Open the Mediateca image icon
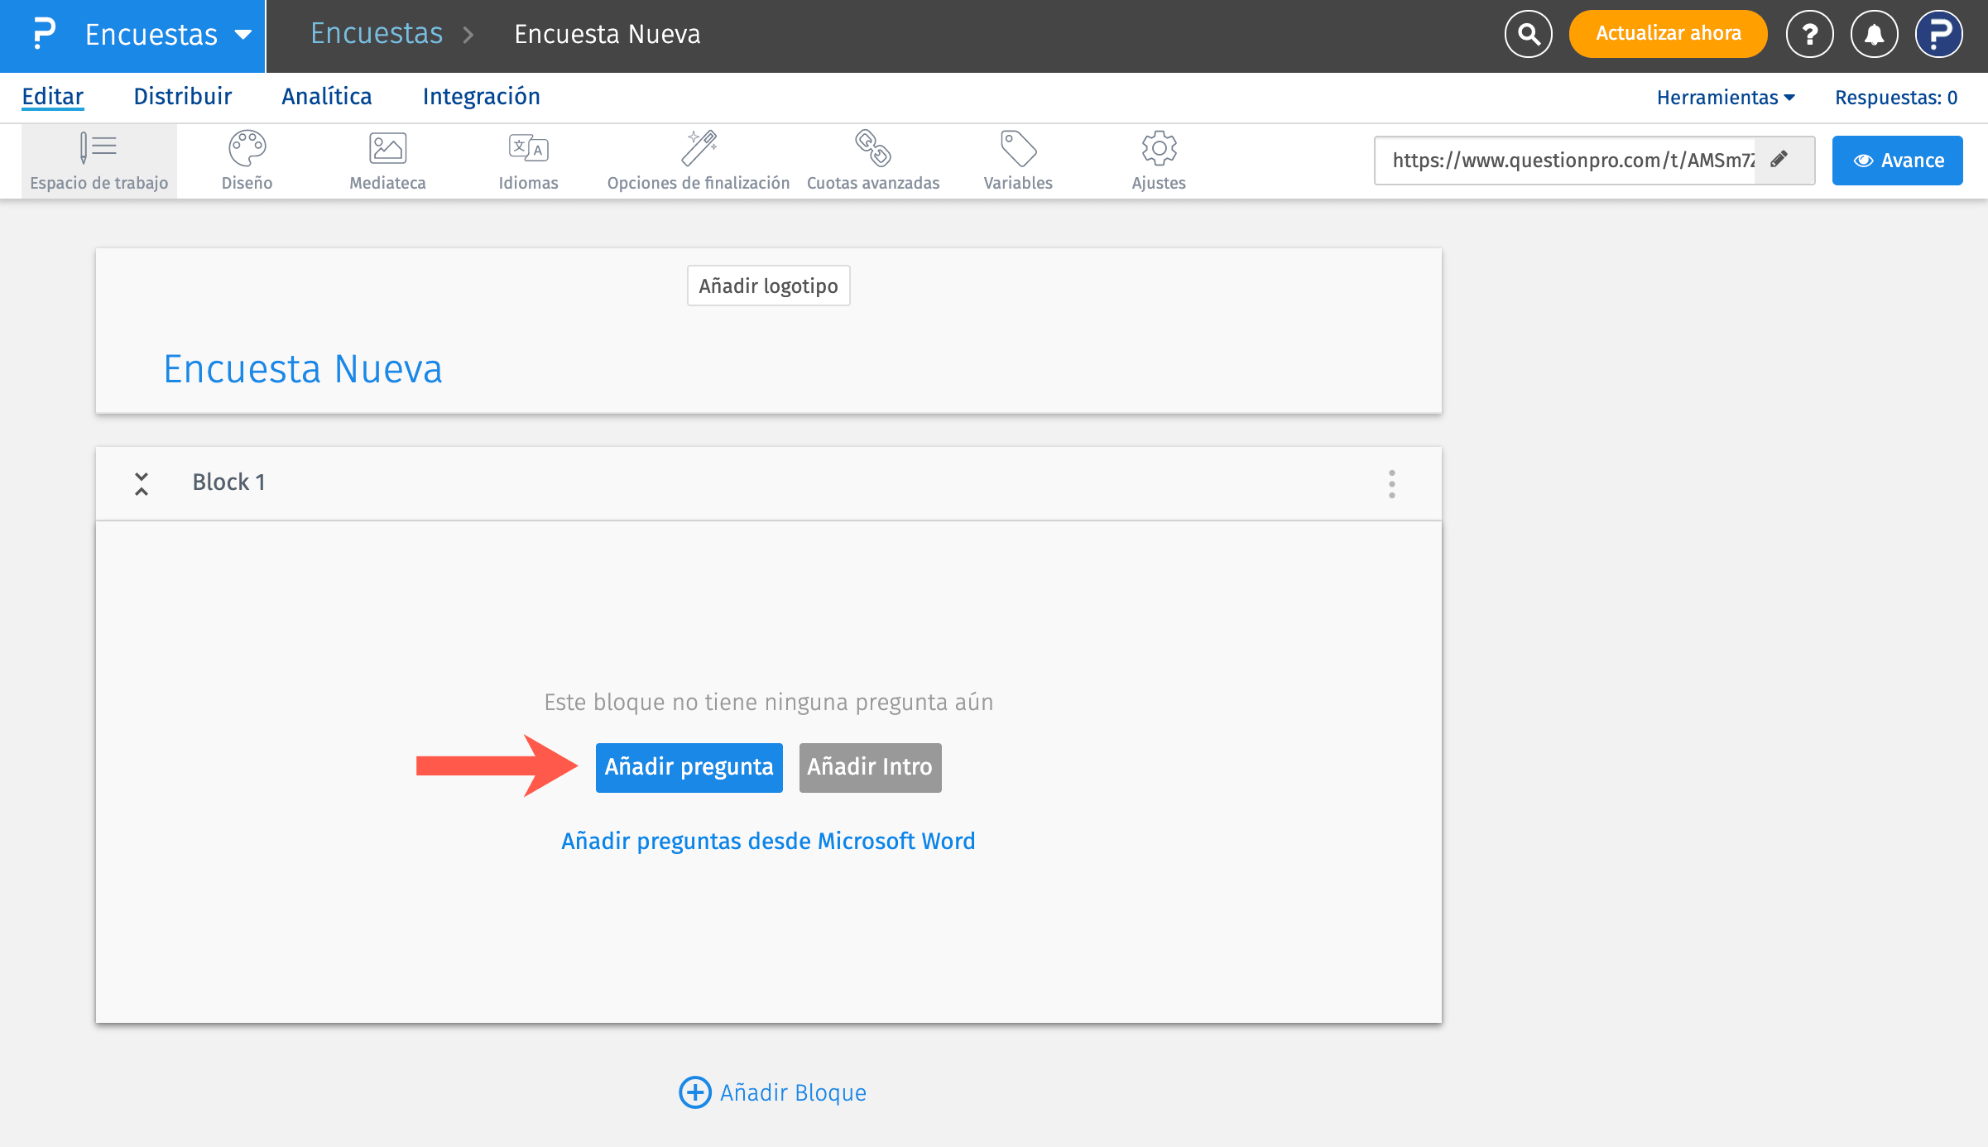 click(x=387, y=149)
